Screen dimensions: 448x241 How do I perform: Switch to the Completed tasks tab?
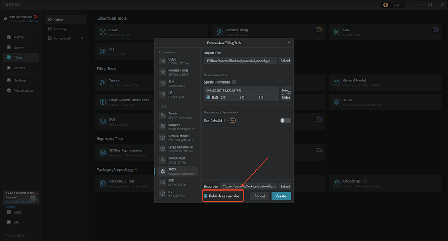[66, 38]
